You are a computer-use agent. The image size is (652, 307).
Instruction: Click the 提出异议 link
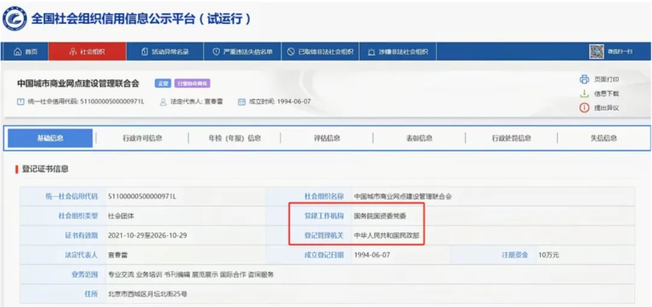coord(606,108)
